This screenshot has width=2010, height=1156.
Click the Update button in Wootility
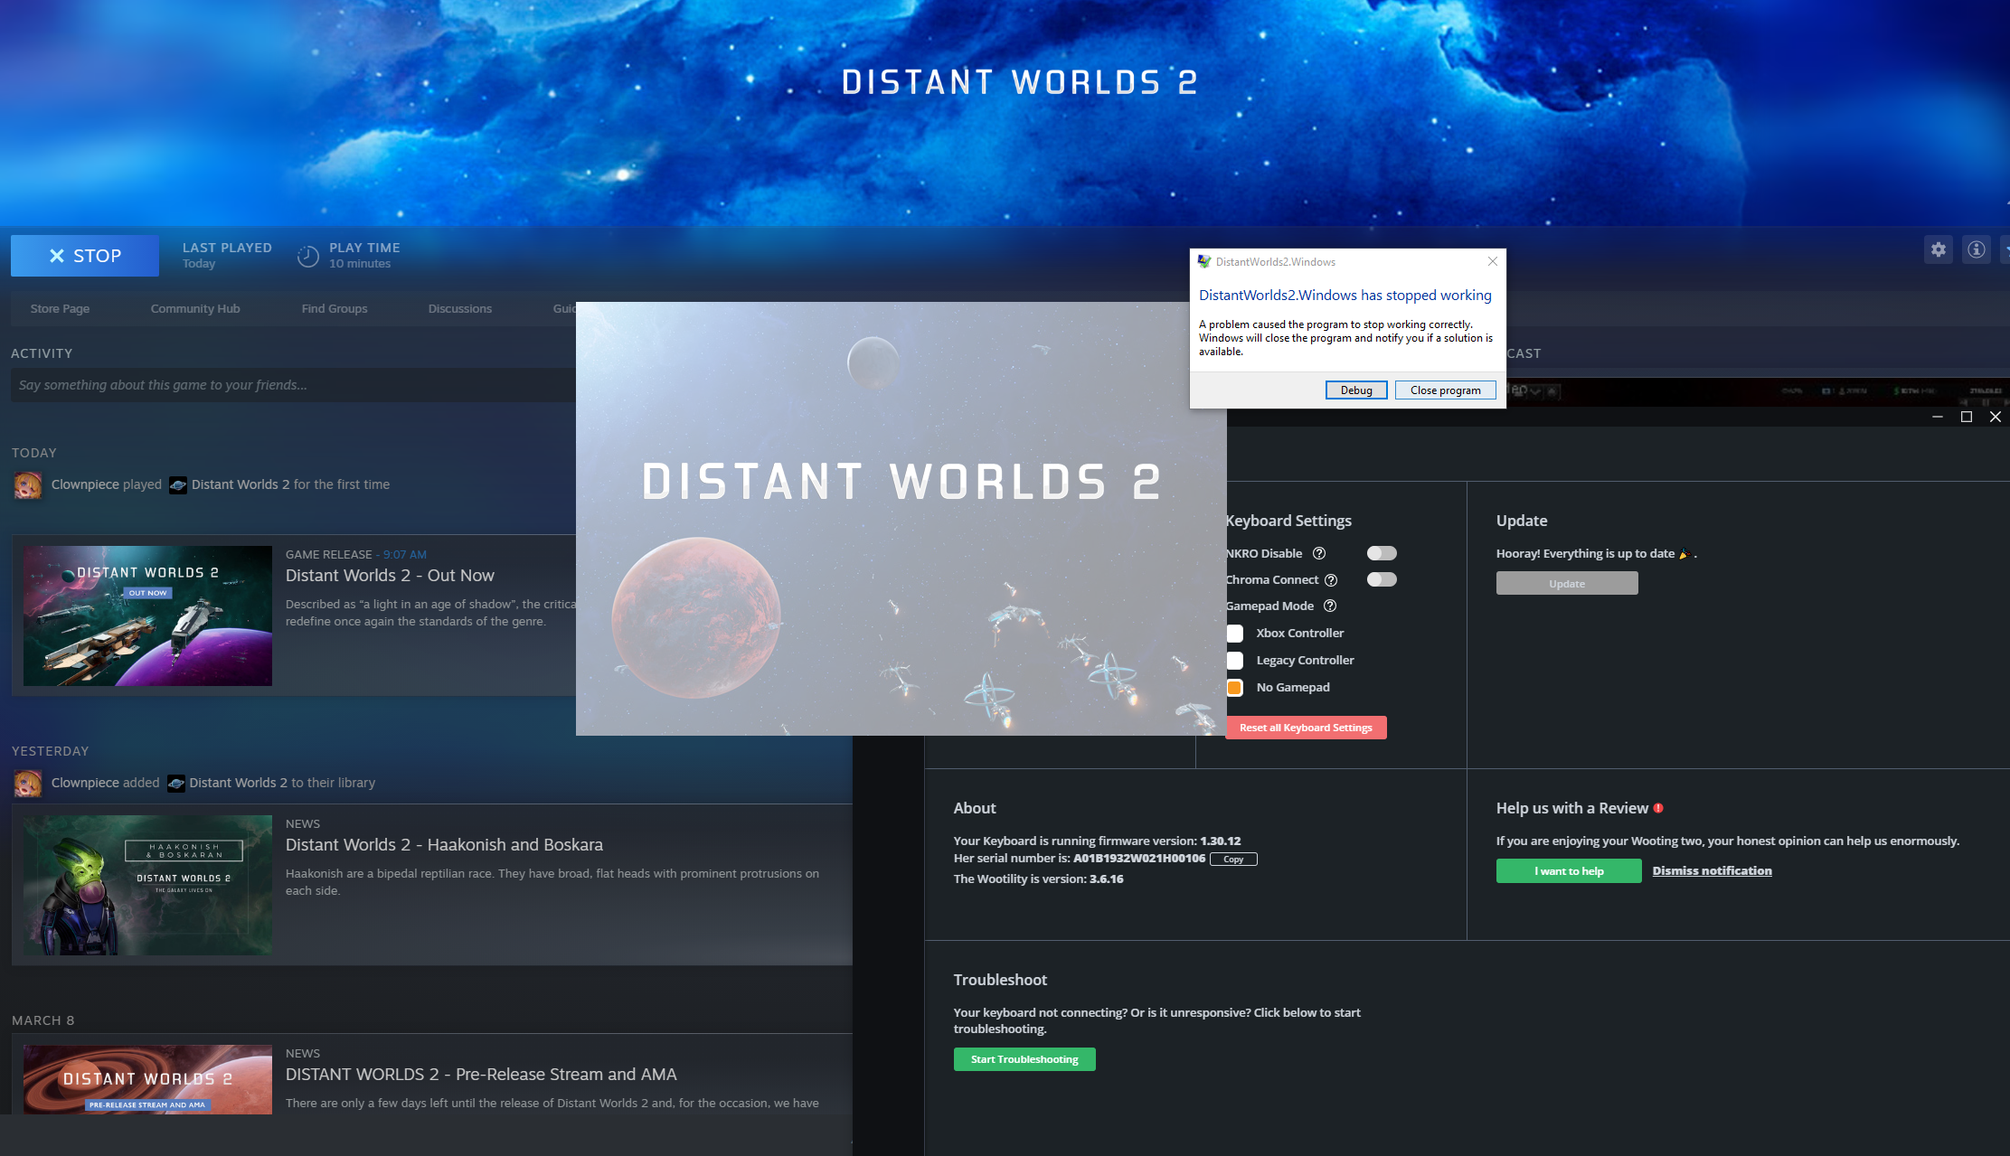point(1567,584)
